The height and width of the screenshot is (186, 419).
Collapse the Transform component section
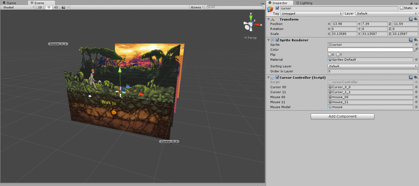(x=269, y=19)
